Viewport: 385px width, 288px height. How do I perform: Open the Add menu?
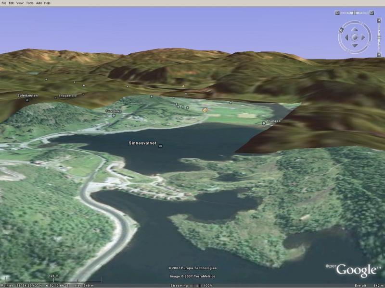tap(39, 3)
